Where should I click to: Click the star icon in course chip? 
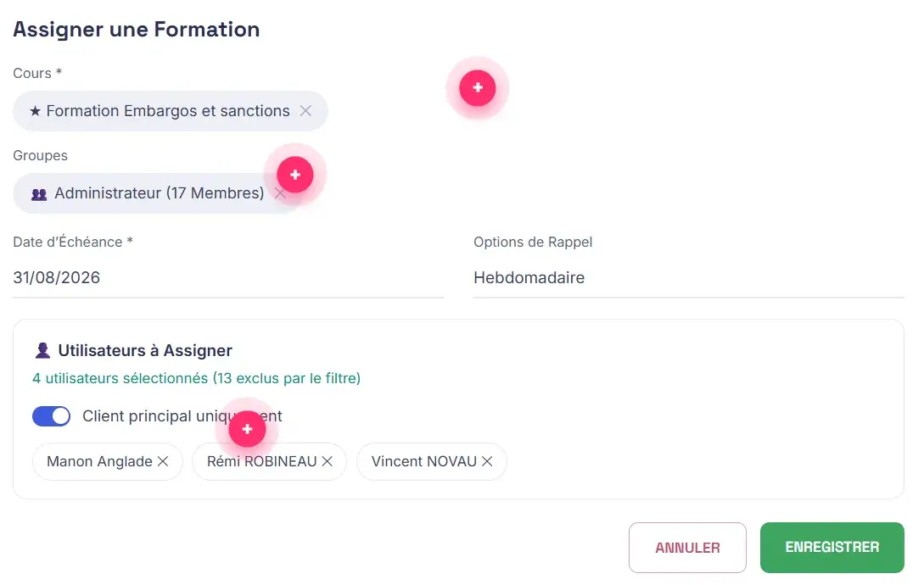(x=36, y=111)
